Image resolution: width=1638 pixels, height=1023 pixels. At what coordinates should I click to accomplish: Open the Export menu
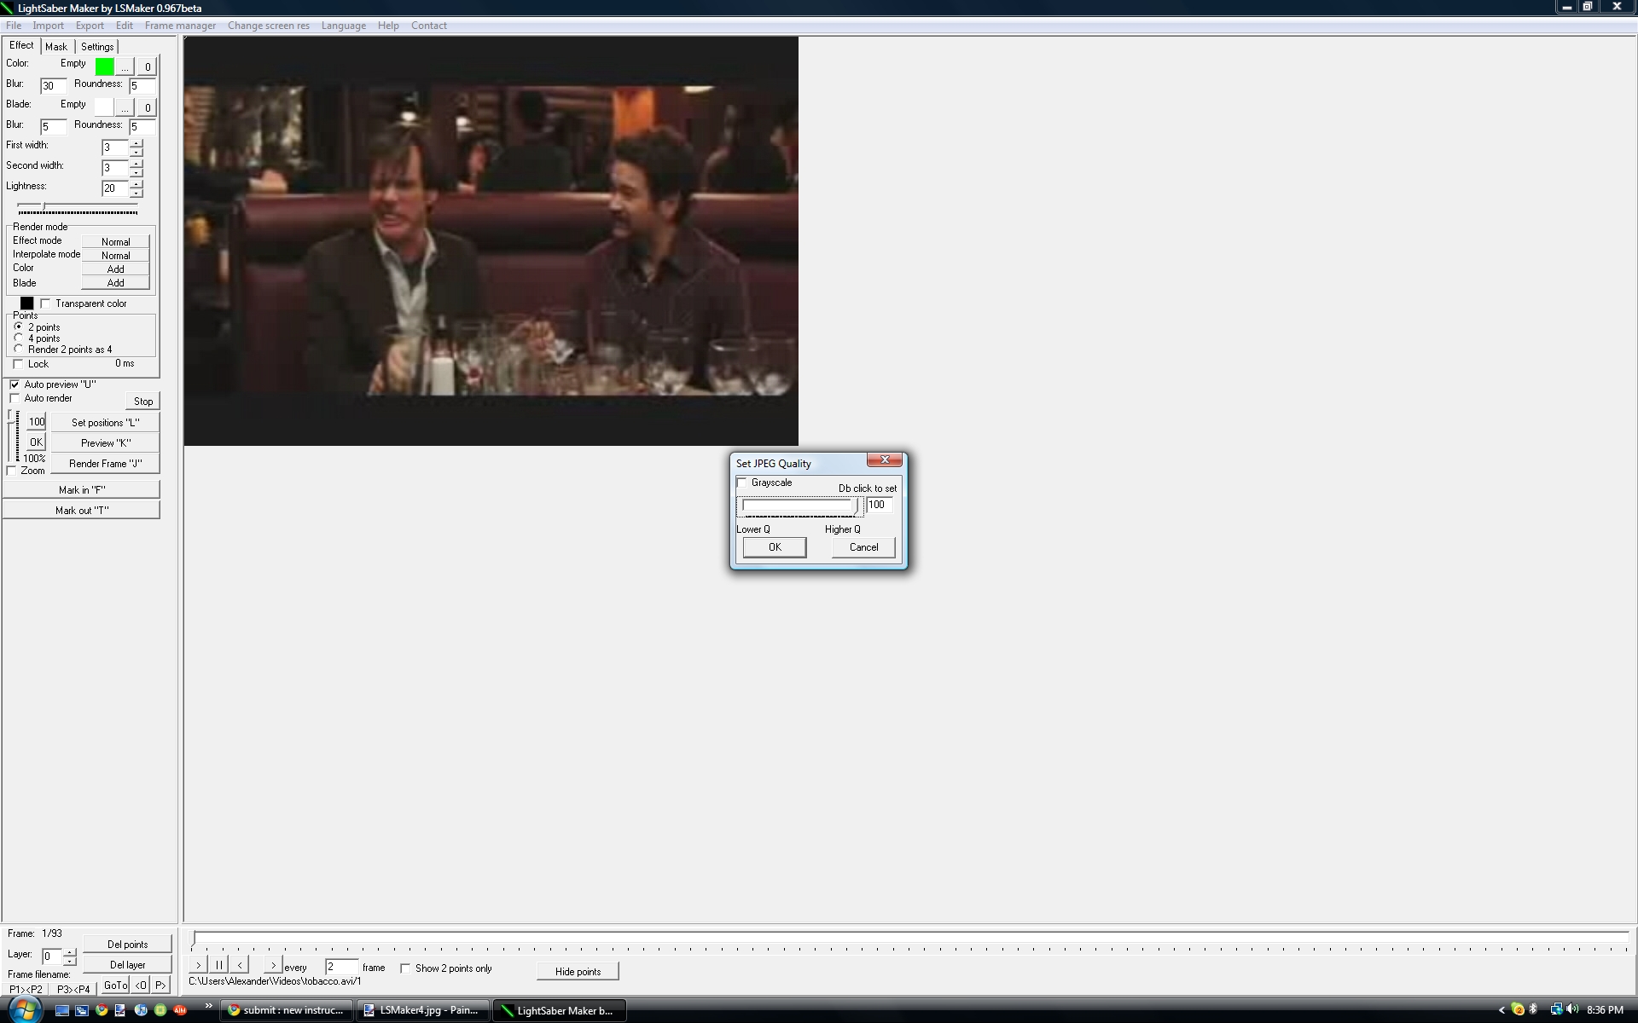click(90, 26)
